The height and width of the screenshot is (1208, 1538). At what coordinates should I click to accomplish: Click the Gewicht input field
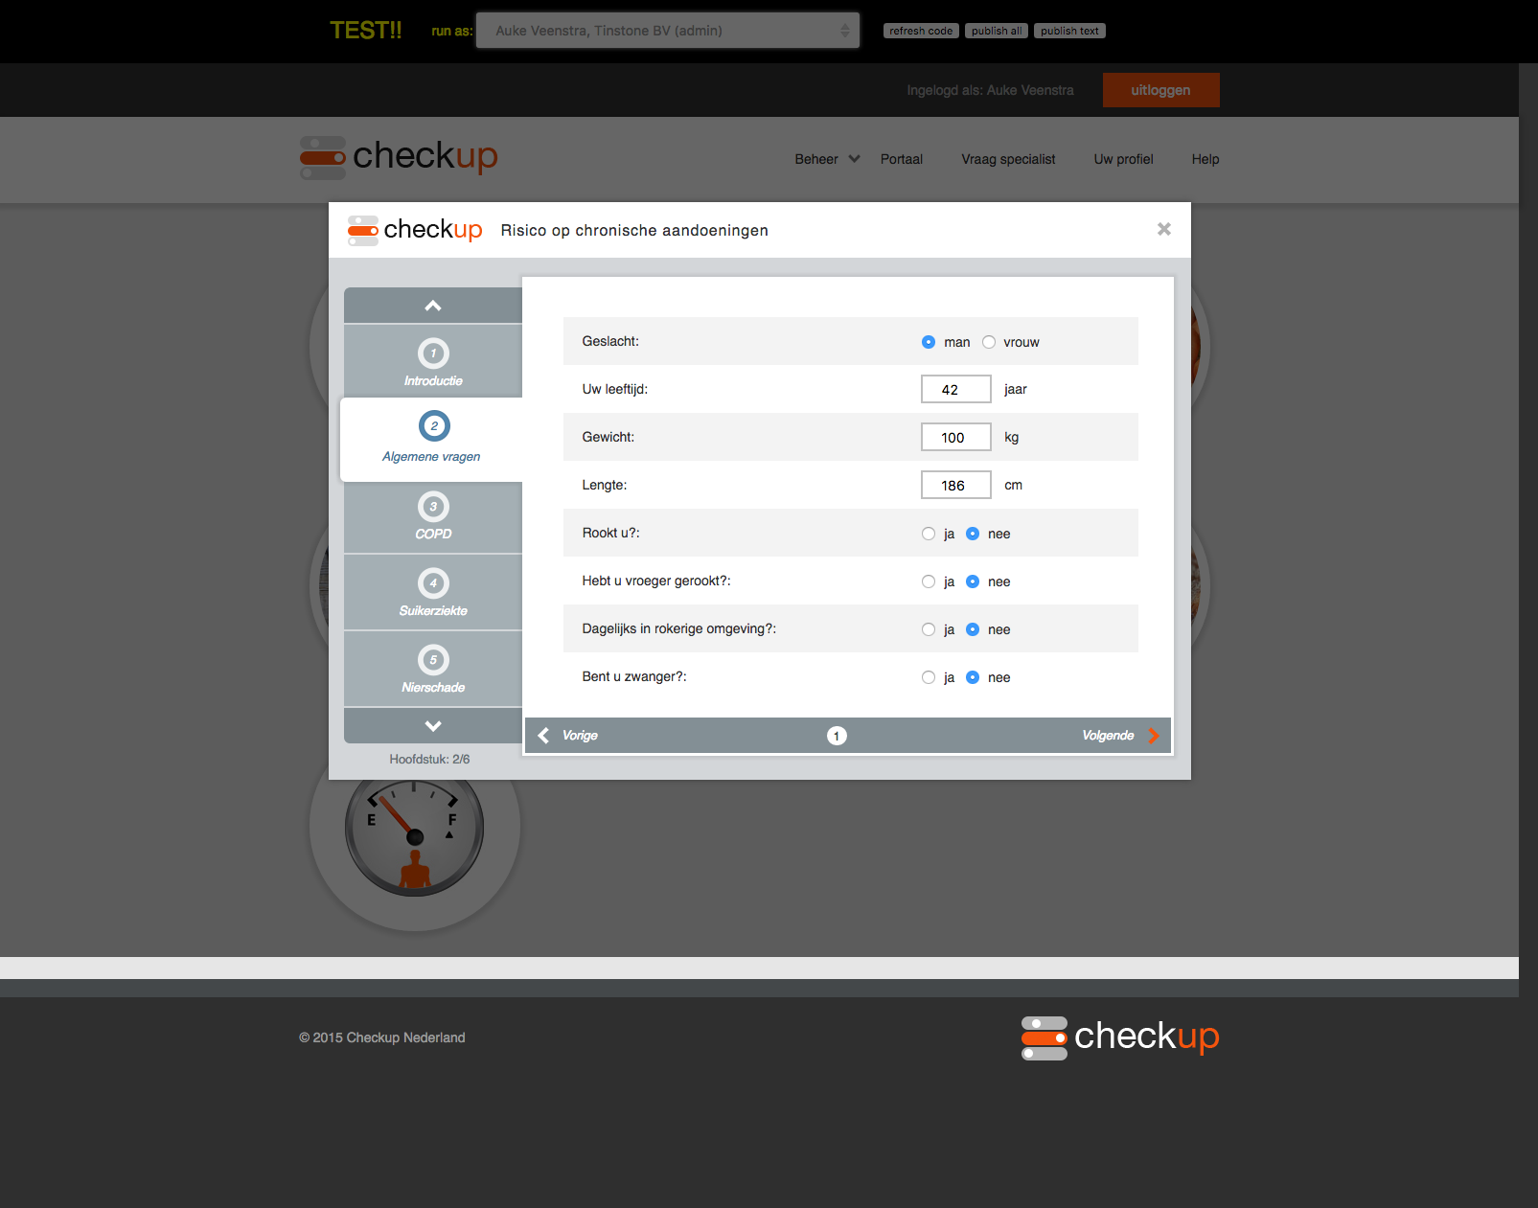click(x=955, y=438)
